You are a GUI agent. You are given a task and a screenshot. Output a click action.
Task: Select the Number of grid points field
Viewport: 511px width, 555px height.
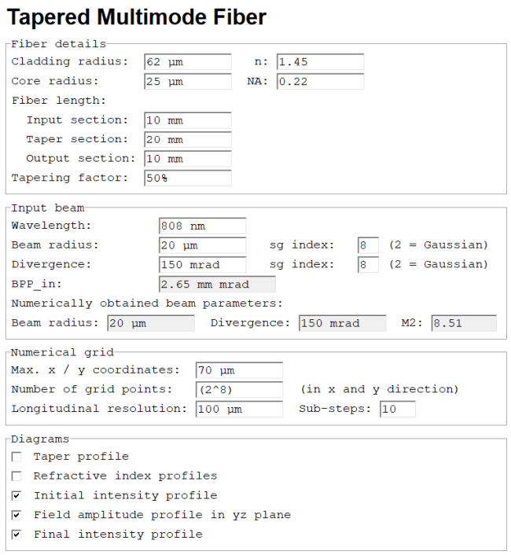[239, 390]
